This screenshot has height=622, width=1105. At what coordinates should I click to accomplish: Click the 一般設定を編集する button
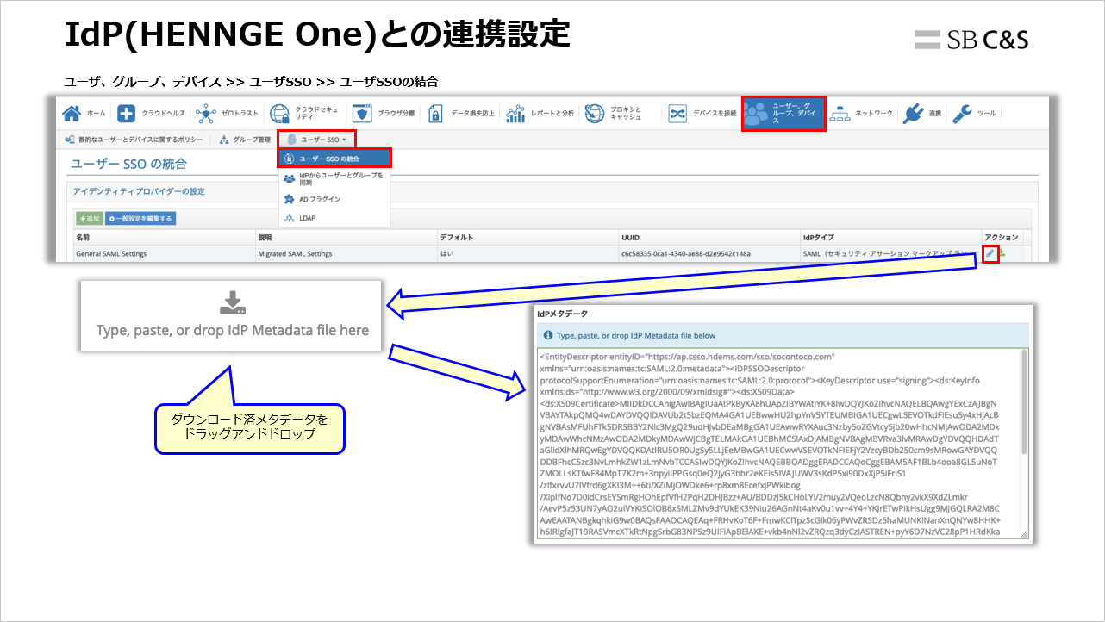(x=140, y=219)
